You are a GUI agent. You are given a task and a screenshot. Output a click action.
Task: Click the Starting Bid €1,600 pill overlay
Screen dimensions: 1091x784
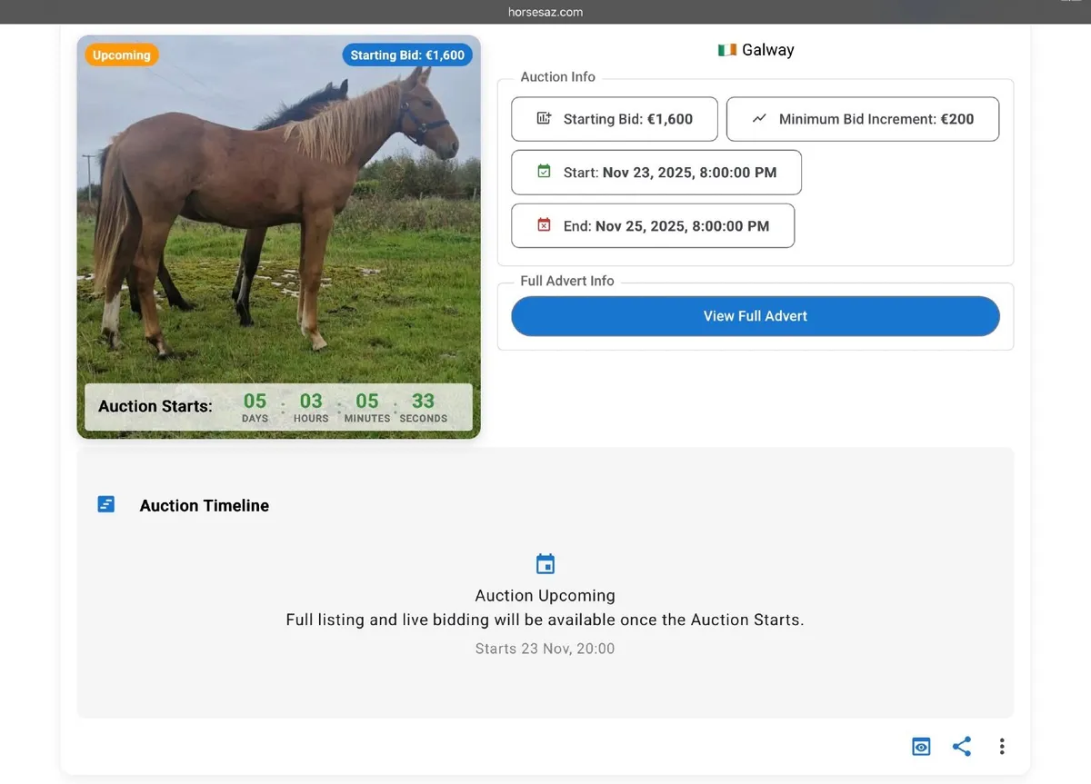pyautogui.click(x=407, y=55)
